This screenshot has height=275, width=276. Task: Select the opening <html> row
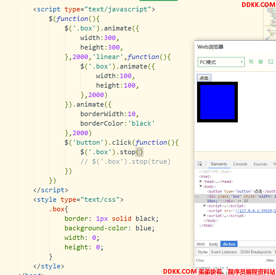tap(205, 177)
